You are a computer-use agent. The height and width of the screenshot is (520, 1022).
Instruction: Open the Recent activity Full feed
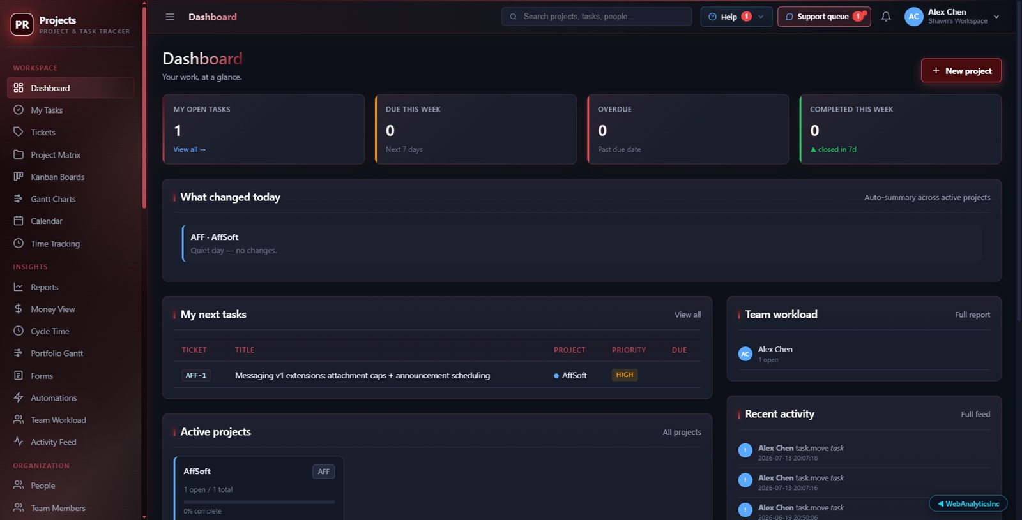point(975,414)
